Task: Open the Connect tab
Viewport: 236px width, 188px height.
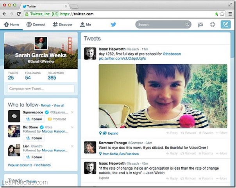Action: [x=36, y=24]
